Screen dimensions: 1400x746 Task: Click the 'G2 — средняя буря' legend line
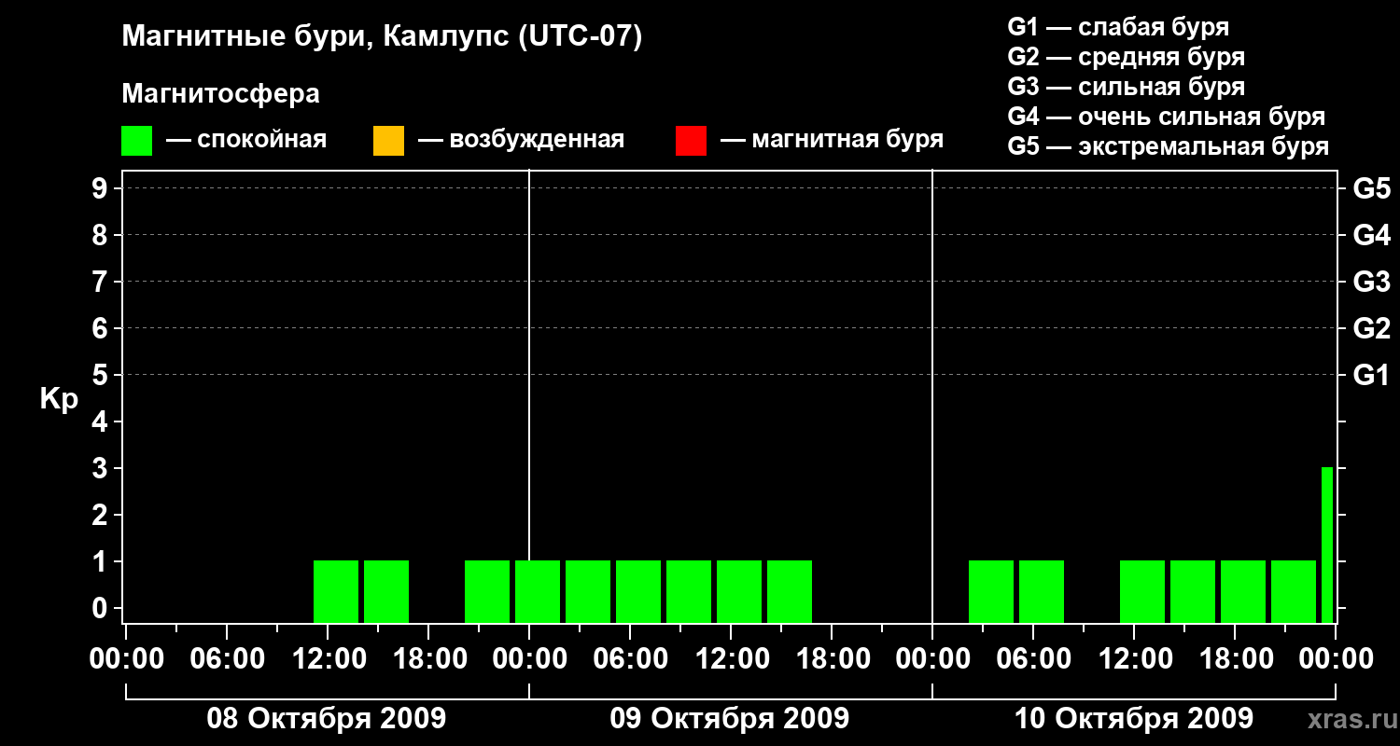click(1127, 57)
